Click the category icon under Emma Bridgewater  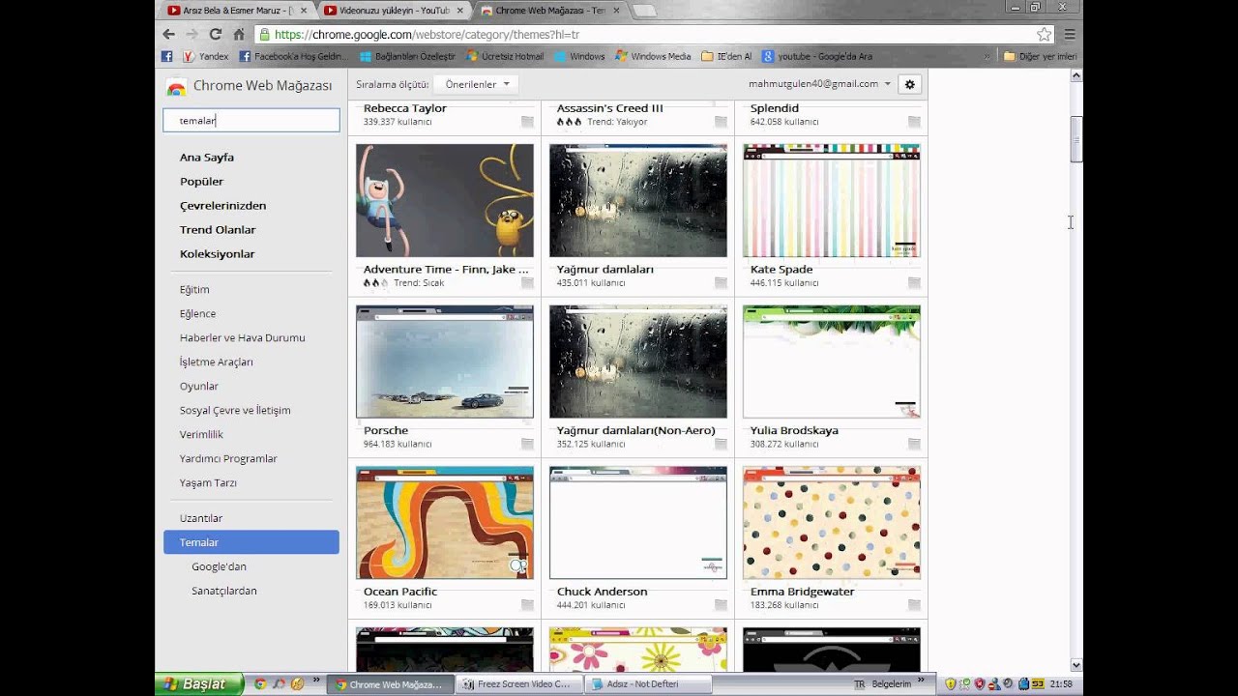(x=914, y=605)
